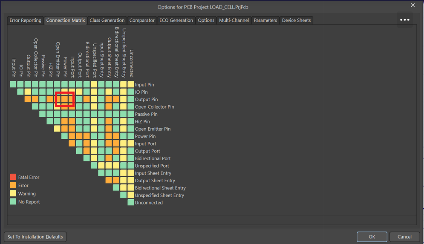Switch to the Options tab
424x244 pixels.
[206, 20]
